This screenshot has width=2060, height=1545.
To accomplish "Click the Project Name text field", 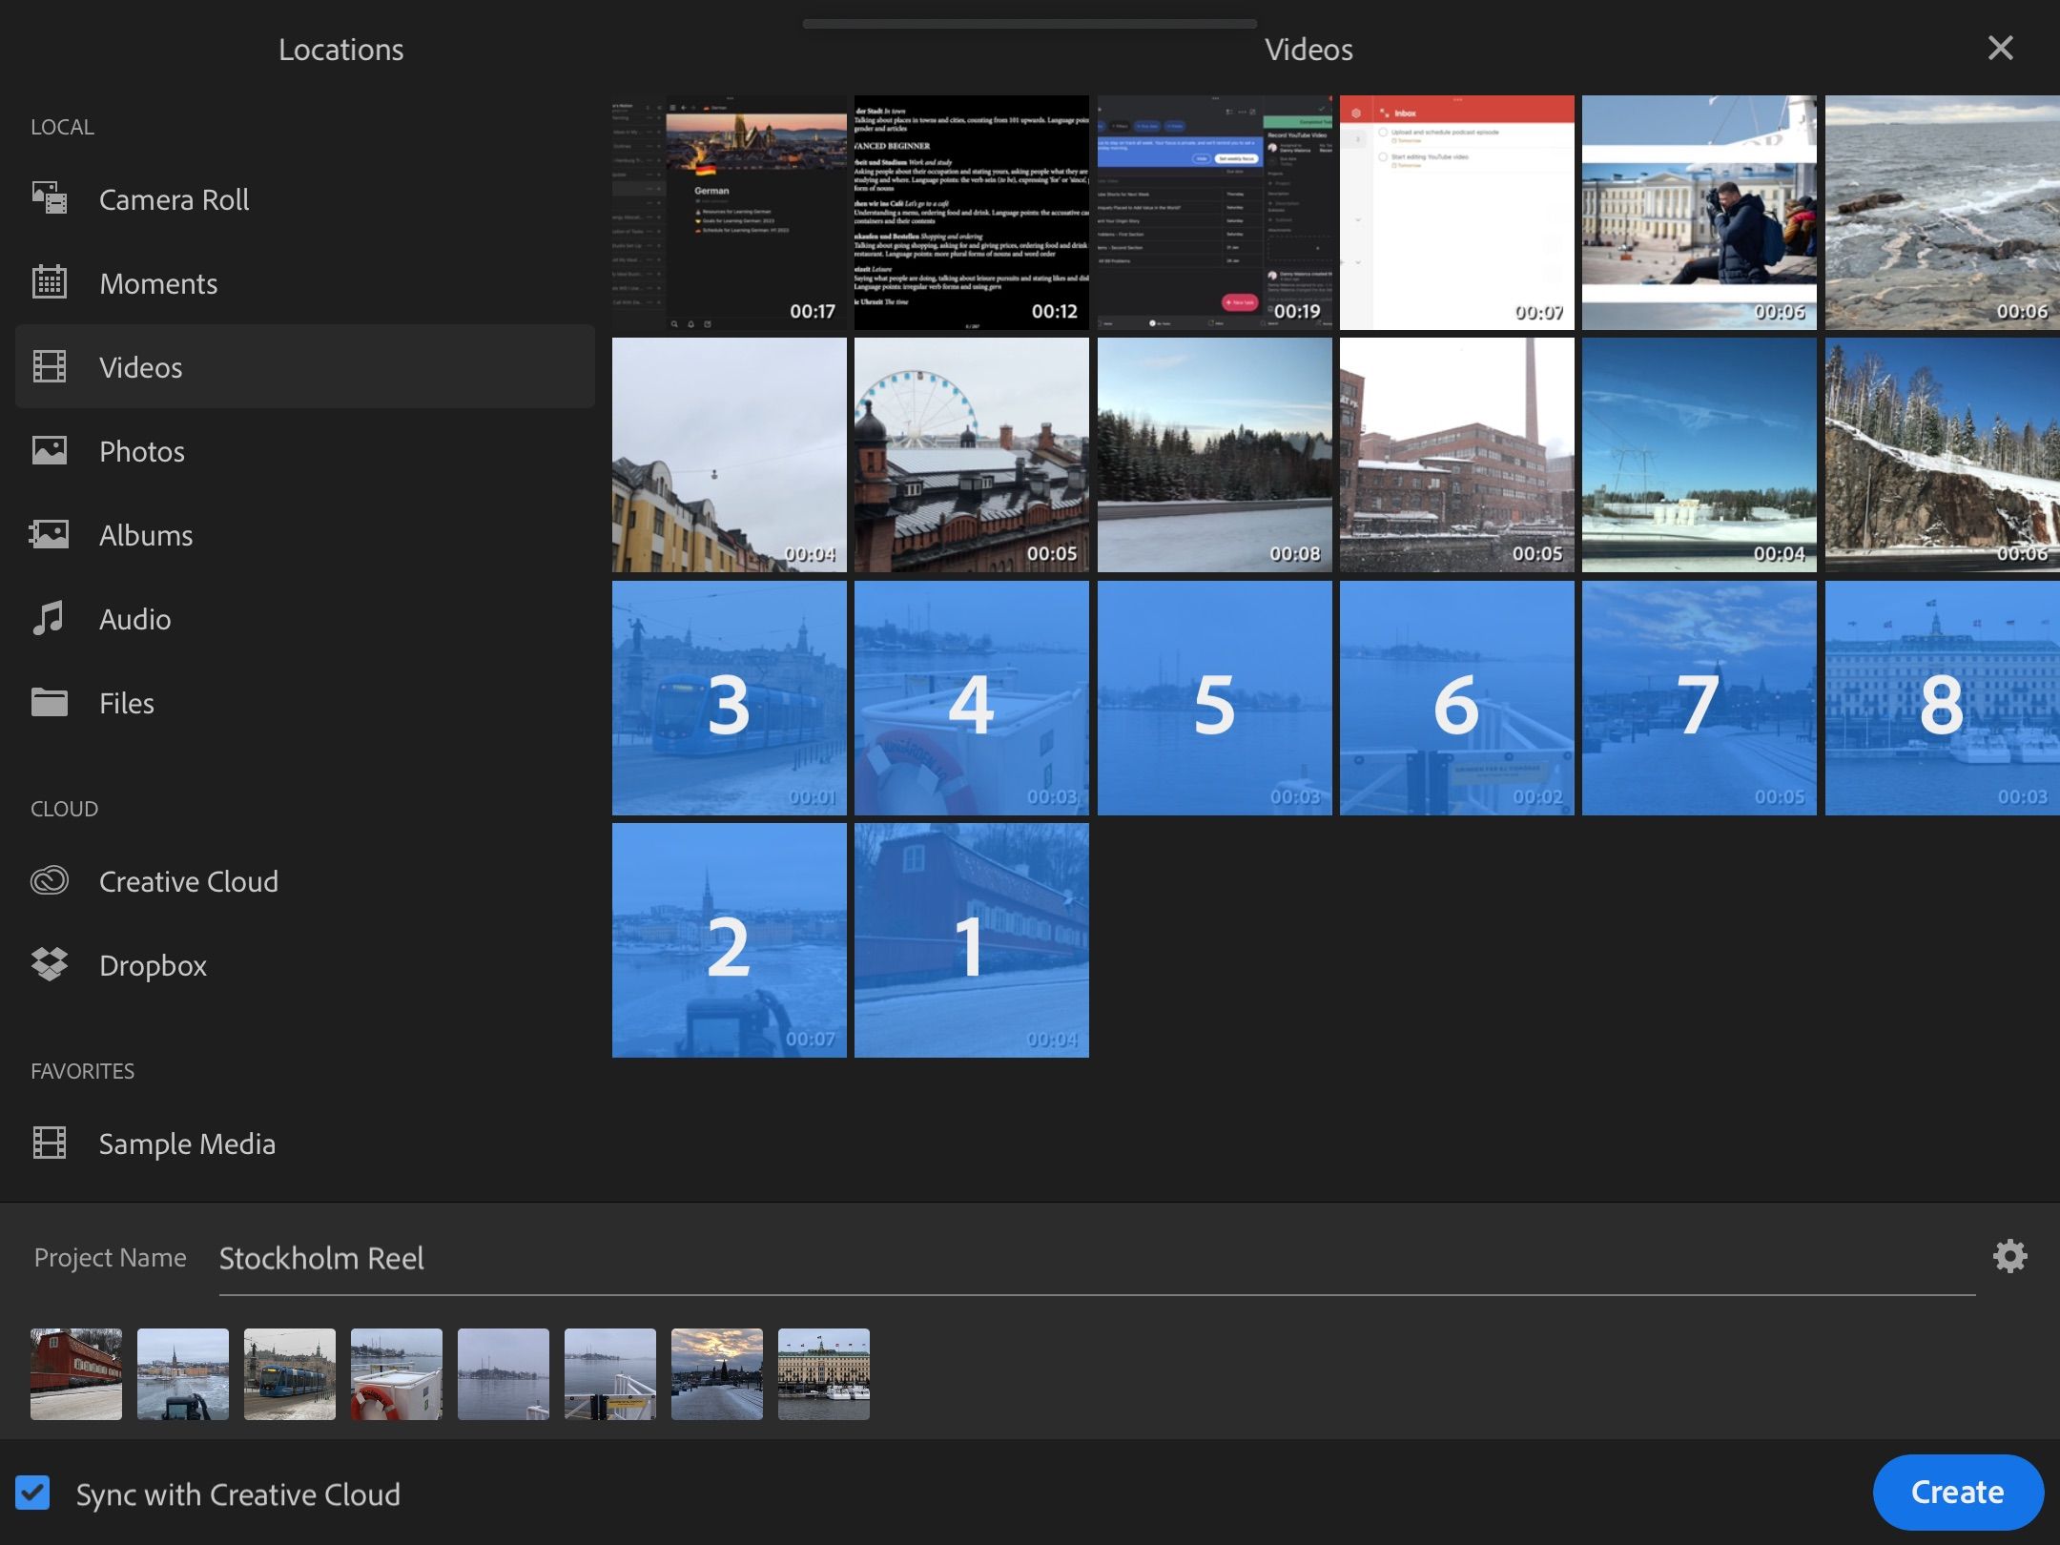I will 1097,1259.
